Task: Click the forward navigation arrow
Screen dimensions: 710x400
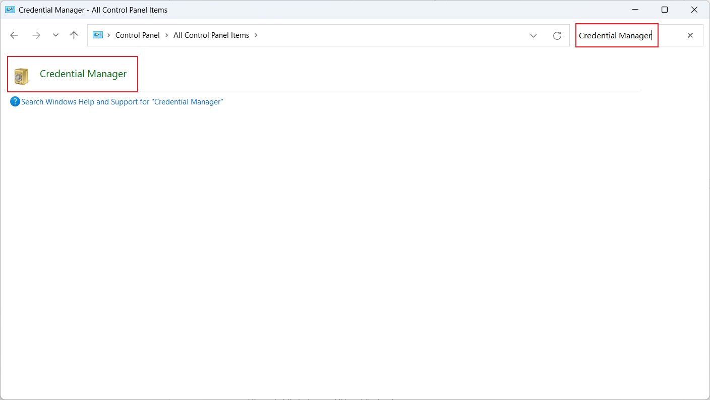Action: (36, 35)
